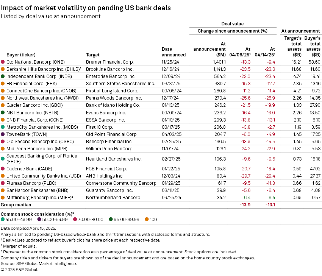
Task: Click the 45.00-49.99 teal legend swatch
Action: coord(3,219)
